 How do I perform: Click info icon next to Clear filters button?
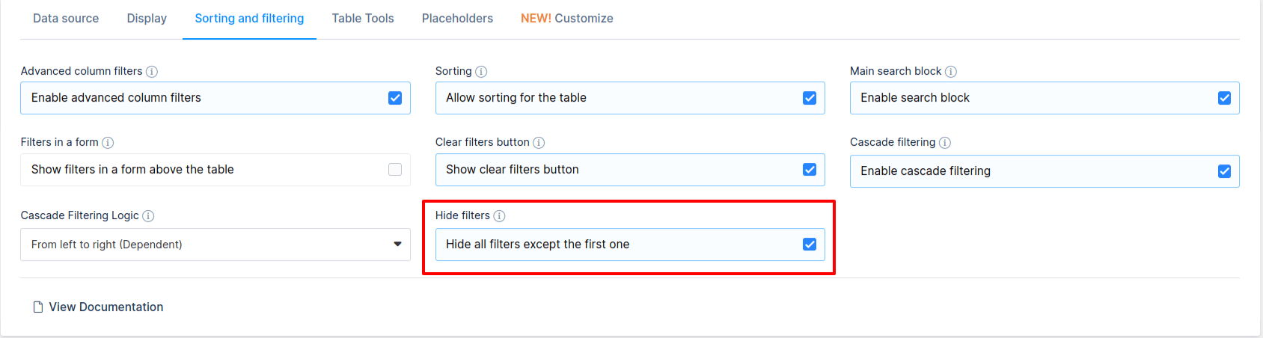coord(539,143)
